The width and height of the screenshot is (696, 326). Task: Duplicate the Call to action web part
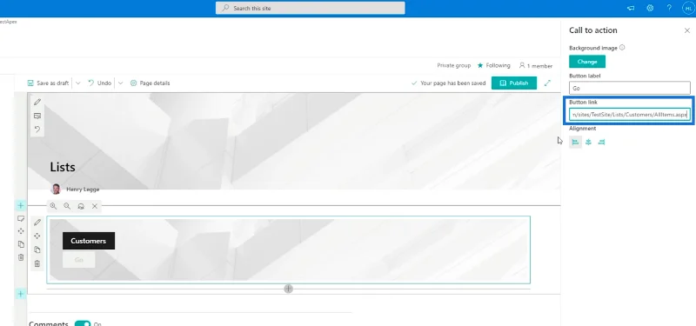[x=37, y=249]
